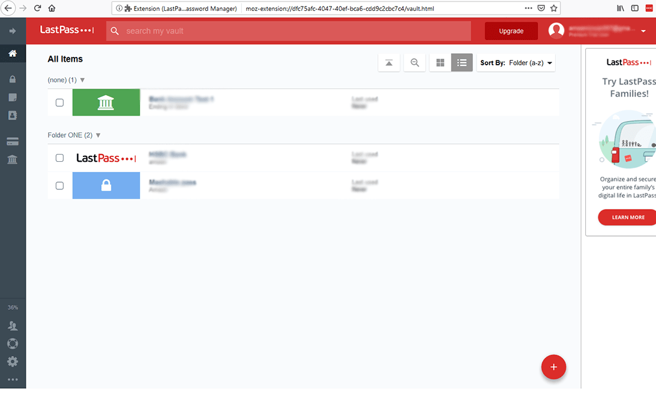Open Payment Cards in sidebar
The height and width of the screenshot is (393, 656).
(x=13, y=142)
